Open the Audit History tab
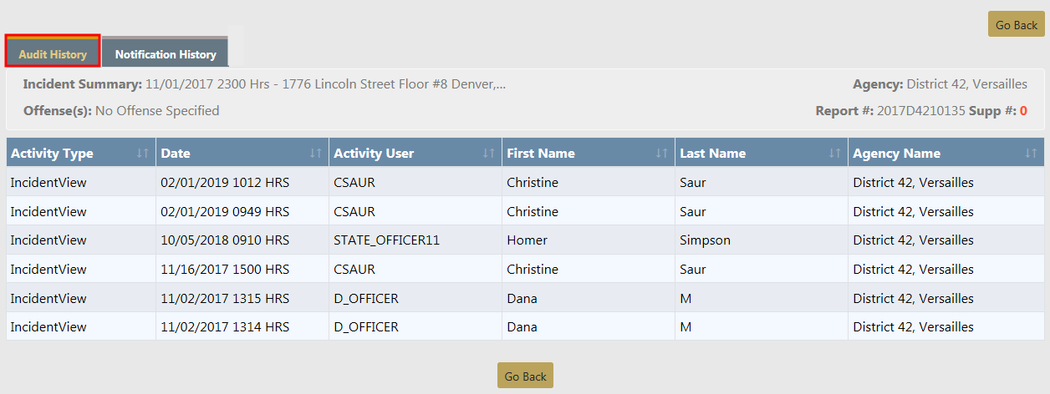Screen dimensions: 1050x394 click(53, 54)
